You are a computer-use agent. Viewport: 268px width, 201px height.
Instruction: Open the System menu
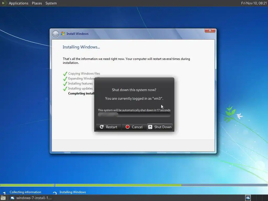[x=51, y=3]
